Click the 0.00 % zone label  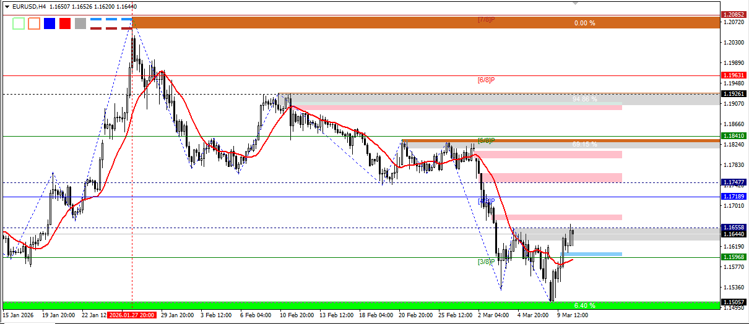584,23
